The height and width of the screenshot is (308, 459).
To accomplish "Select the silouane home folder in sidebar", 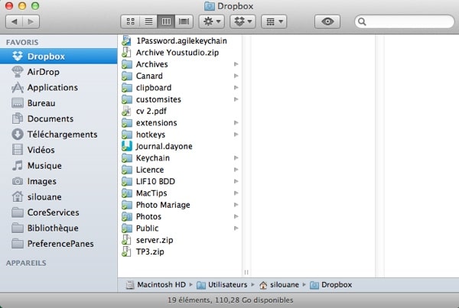I will click(46, 197).
